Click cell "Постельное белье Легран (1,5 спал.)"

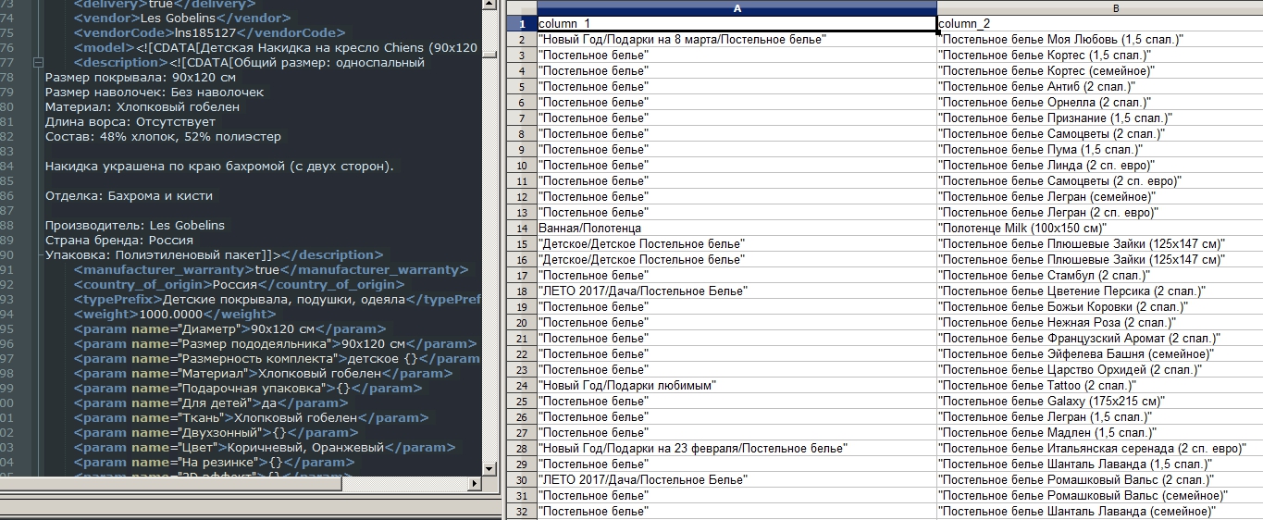(1100, 417)
